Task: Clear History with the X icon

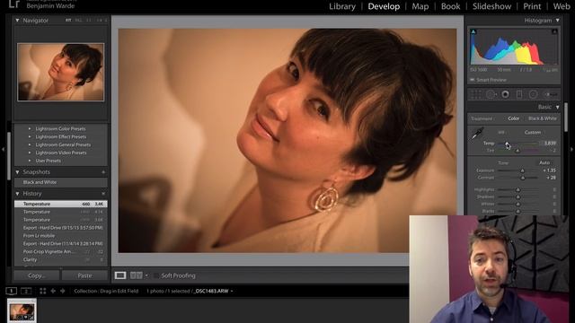Action: [x=103, y=194]
